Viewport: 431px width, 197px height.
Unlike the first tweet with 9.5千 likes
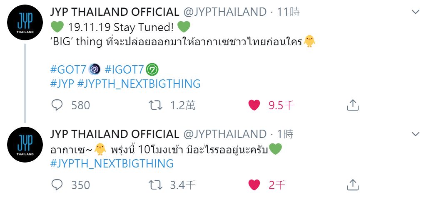click(x=254, y=105)
